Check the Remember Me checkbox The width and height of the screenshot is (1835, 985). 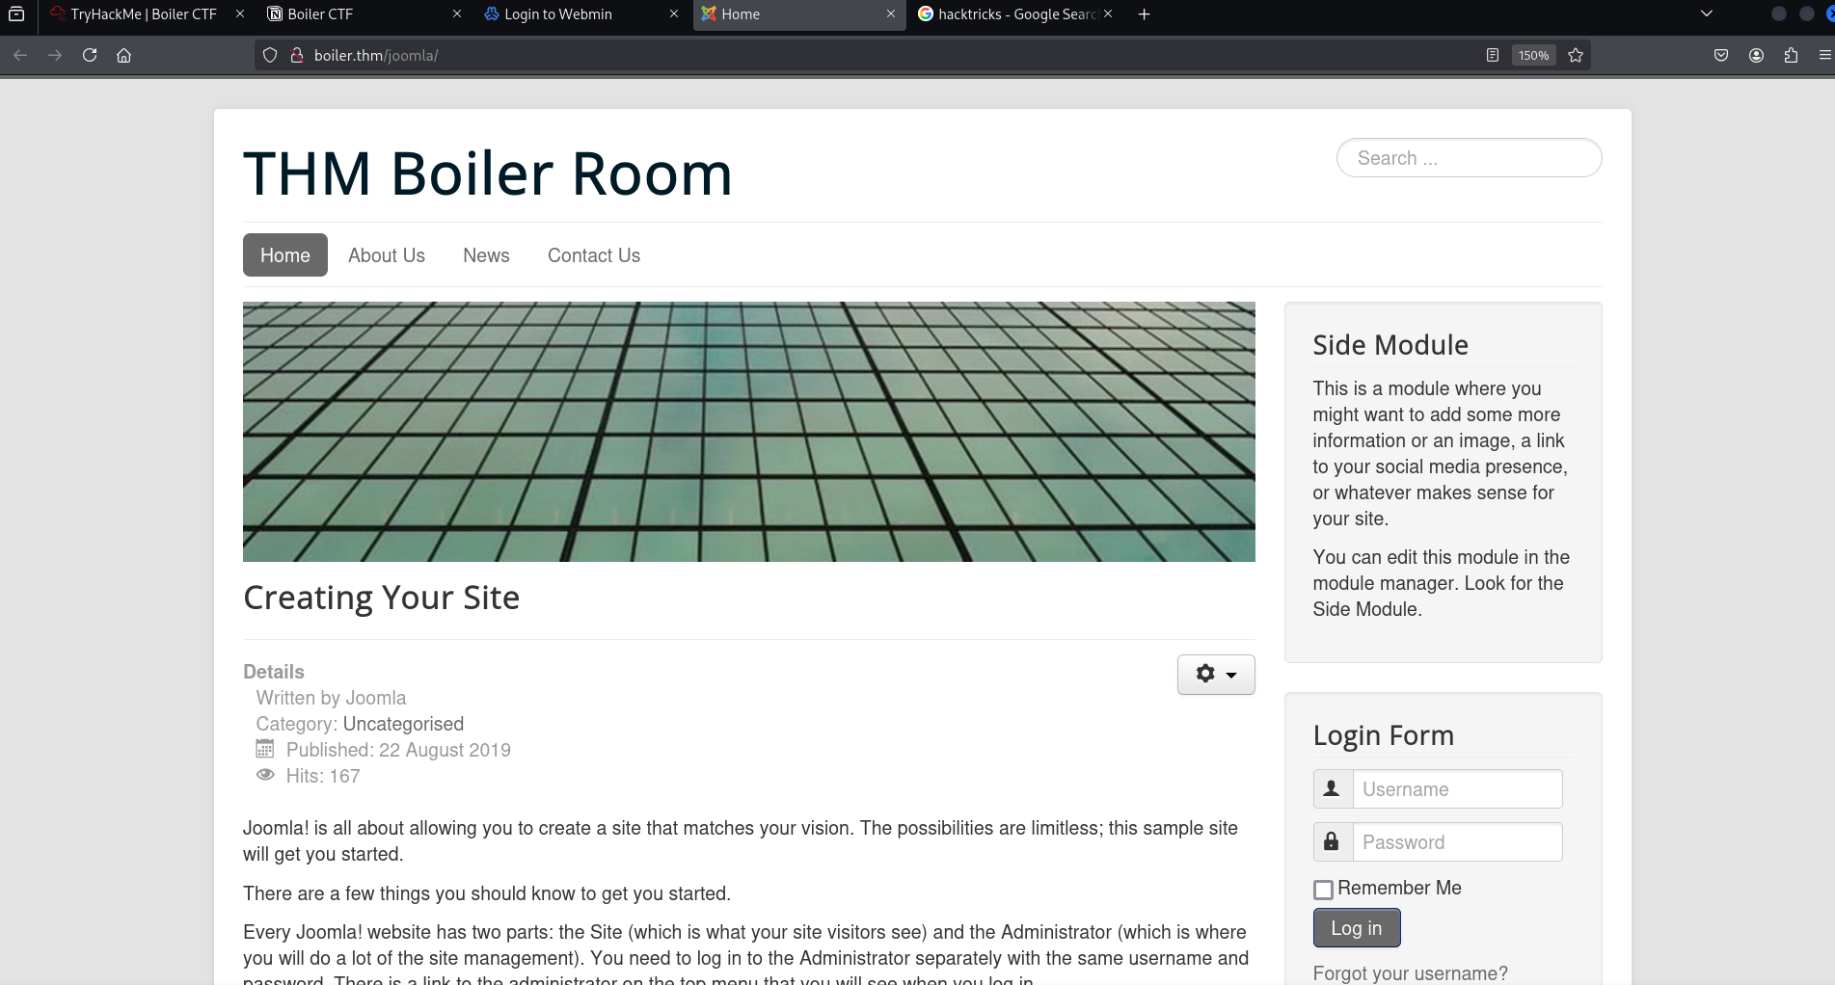(x=1323, y=890)
